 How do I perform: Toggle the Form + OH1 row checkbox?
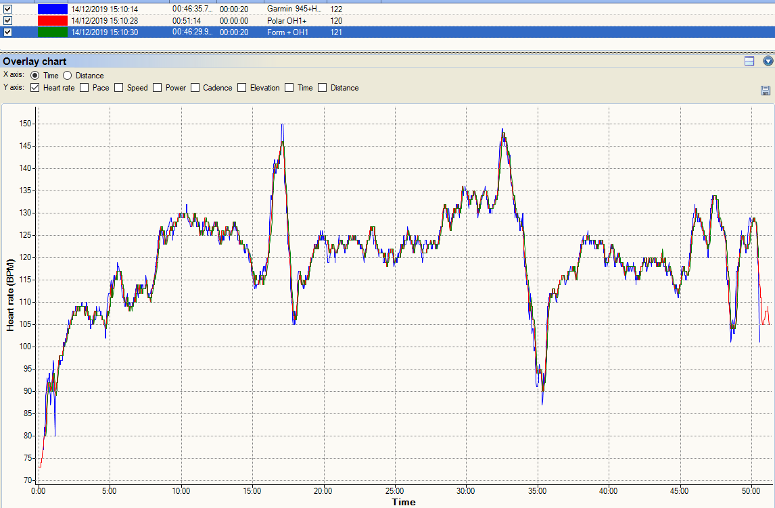tap(8, 32)
